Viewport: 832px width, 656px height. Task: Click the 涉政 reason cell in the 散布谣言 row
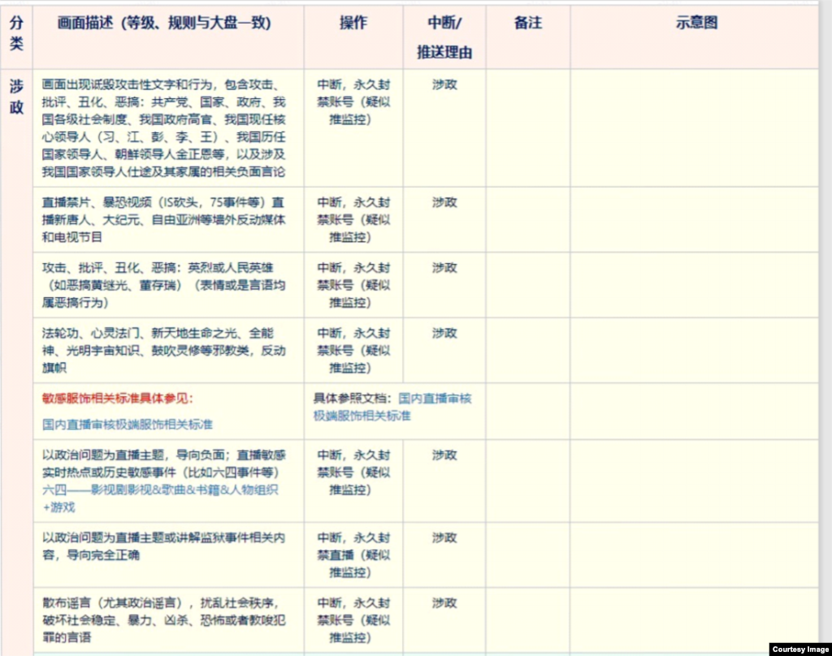coord(444,603)
